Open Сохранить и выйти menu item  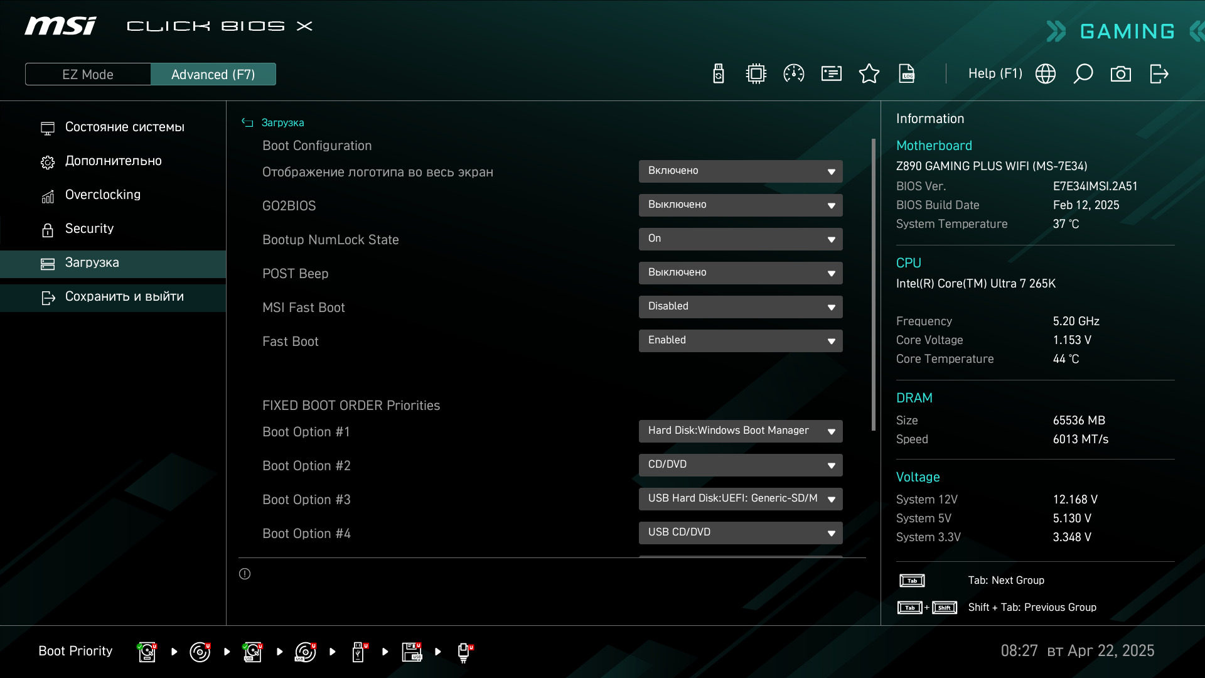[113, 298]
